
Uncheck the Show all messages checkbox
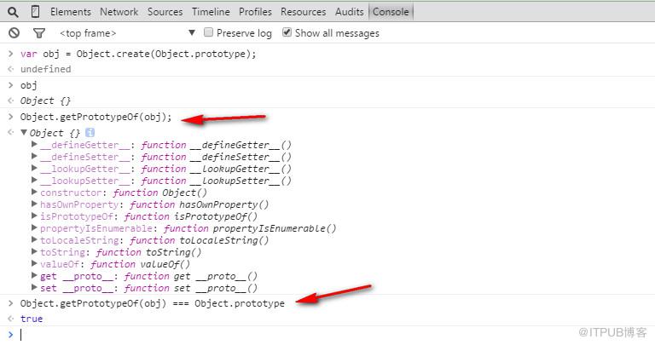click(x=287, y=32)
